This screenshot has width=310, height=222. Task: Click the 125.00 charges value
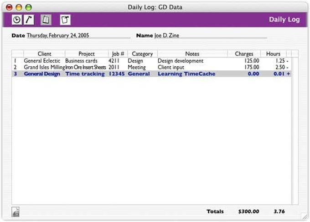point(252,61)
